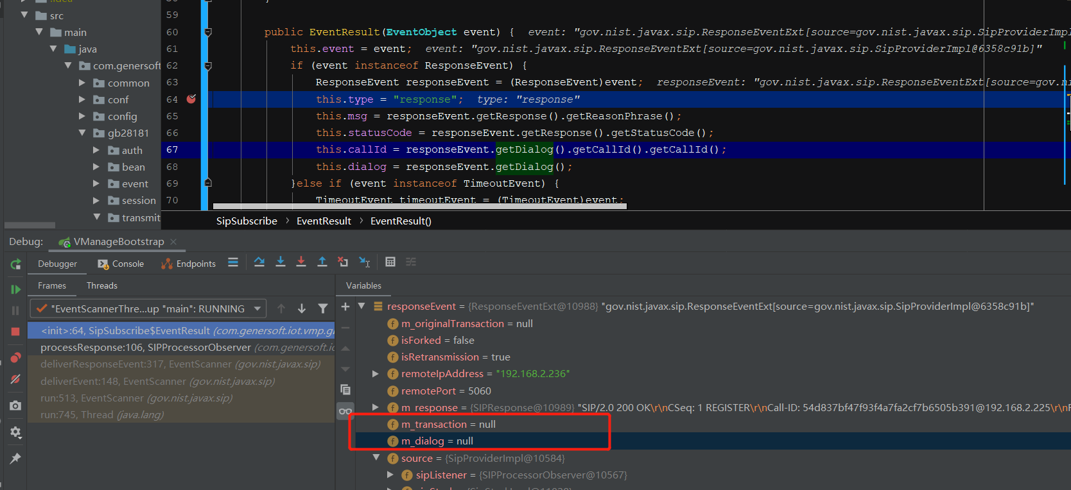1071x490 pixels.
Task: Toggle the breakpoint on line 64
Action: [191, 99]
